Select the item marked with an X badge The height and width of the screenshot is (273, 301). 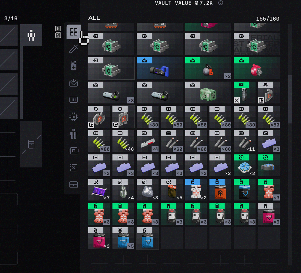[244, 93]
